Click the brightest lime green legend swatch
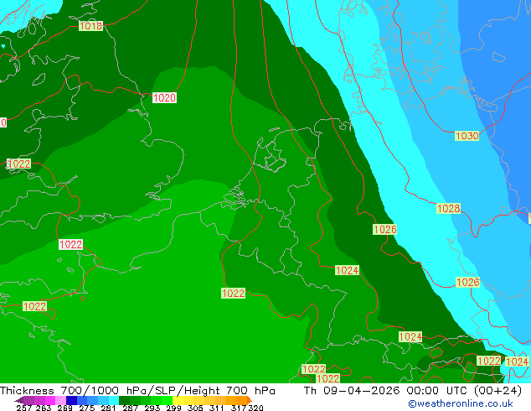The height and width of the screenshot is (411, 531). [167, 400]
